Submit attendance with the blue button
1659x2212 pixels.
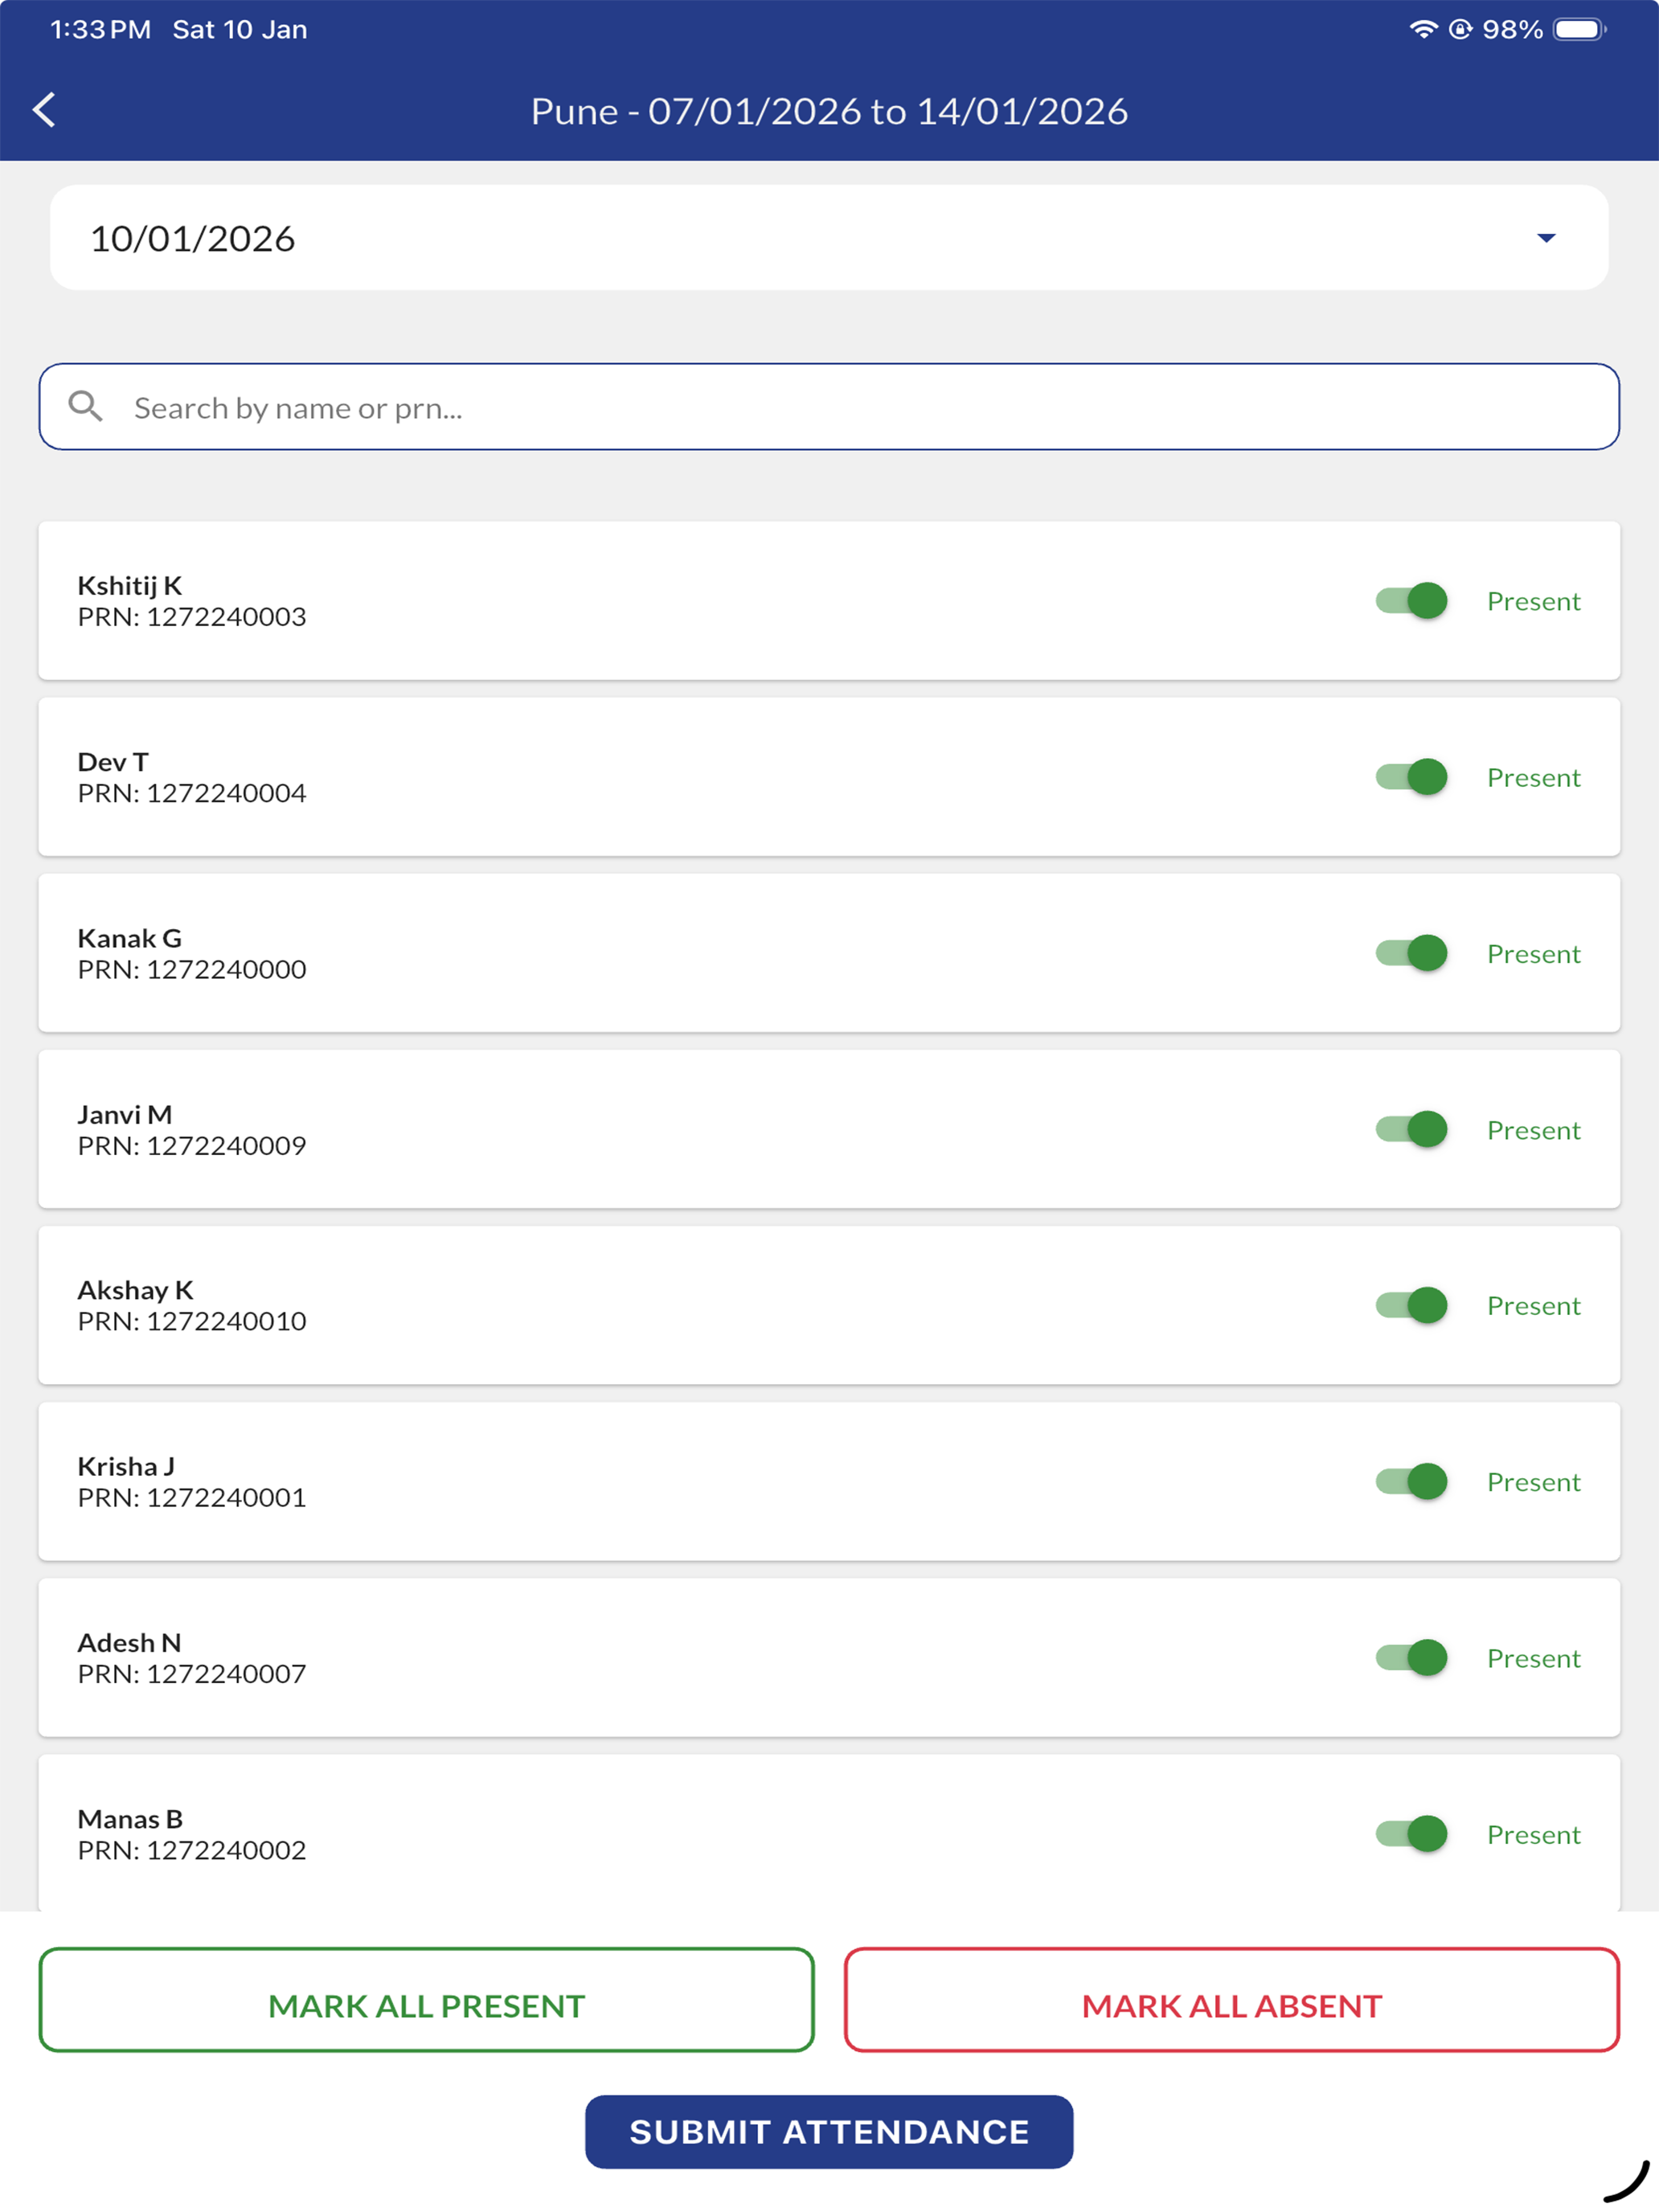tap(829, 2132)
